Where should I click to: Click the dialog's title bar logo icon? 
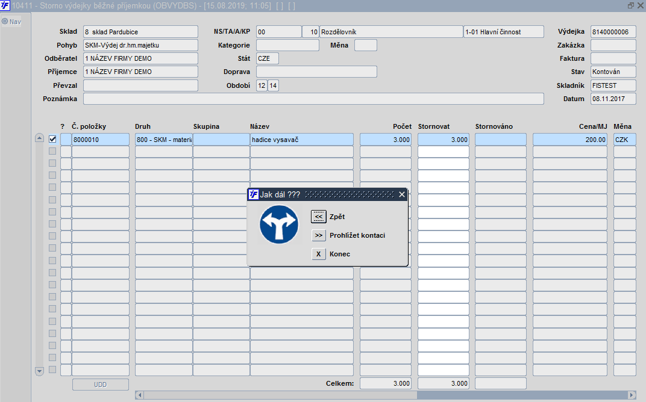pyautogui.click(x=254, y=194)
